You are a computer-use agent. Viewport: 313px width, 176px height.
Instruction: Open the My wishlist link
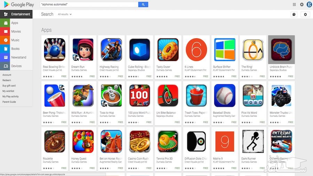coord(8,91)
